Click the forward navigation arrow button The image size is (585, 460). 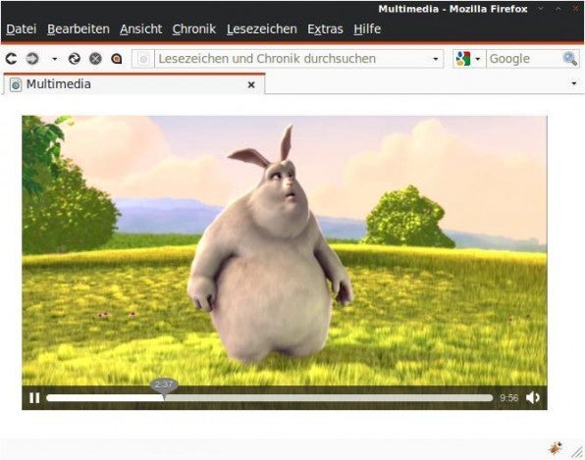[32, 59]
